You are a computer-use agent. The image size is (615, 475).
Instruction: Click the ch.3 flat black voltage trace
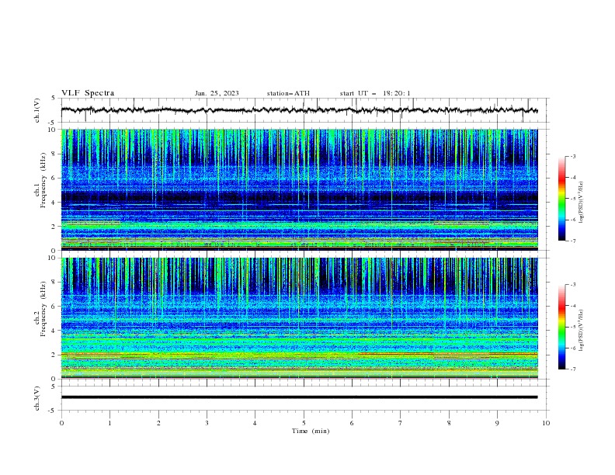point(299,397)
